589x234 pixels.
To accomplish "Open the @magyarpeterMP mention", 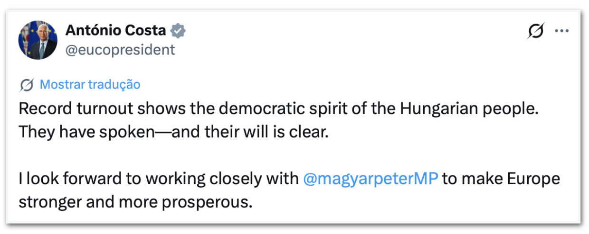I will (370, 179).
